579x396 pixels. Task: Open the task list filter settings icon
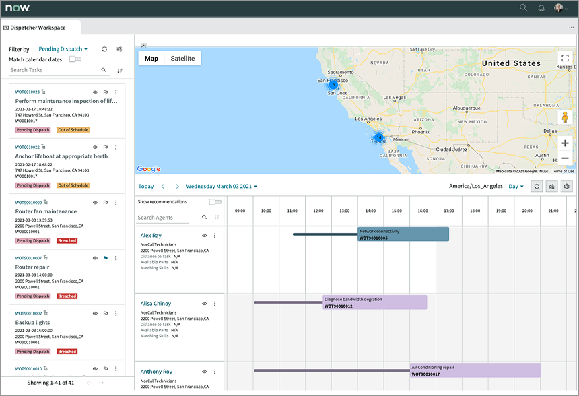tap(120, 49)
